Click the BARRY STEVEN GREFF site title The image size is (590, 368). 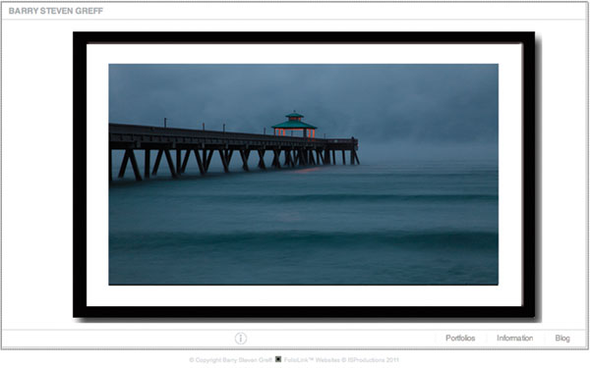[56, 11]
